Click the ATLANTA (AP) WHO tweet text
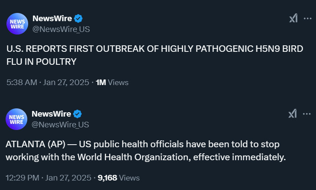The height and width of the screenshot is (190, 316). click(146, 151)
